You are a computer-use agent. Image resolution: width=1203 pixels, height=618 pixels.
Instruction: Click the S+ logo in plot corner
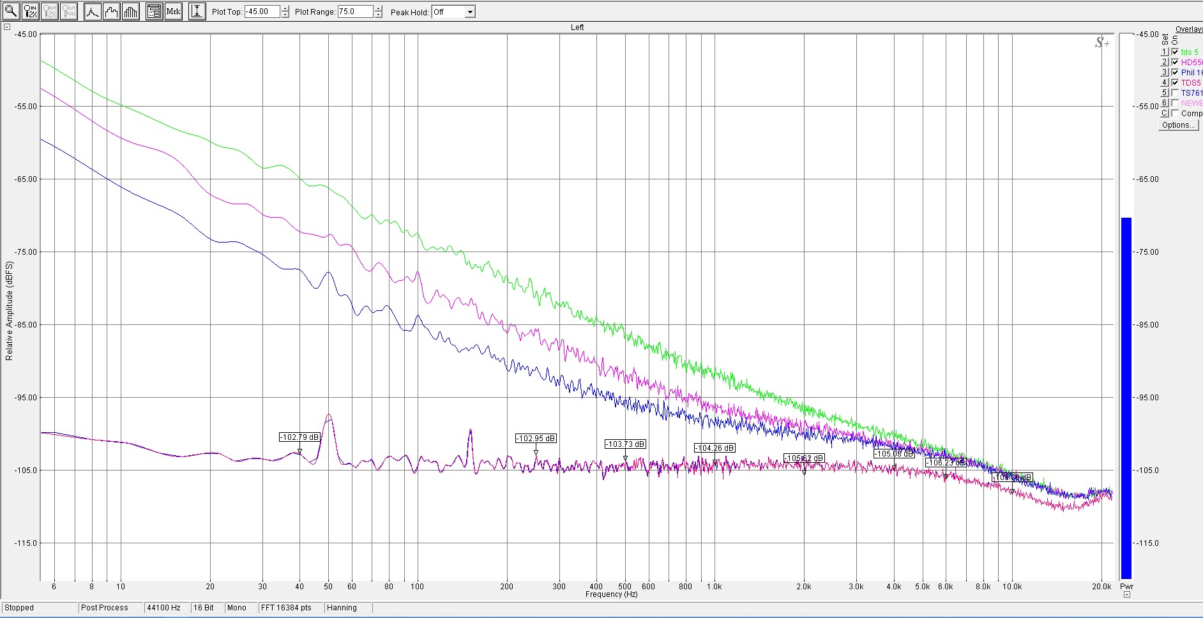1102,43
